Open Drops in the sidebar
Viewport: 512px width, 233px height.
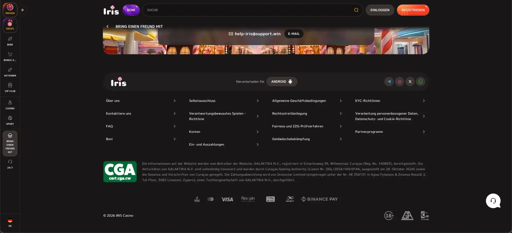[x=10, y=25]
